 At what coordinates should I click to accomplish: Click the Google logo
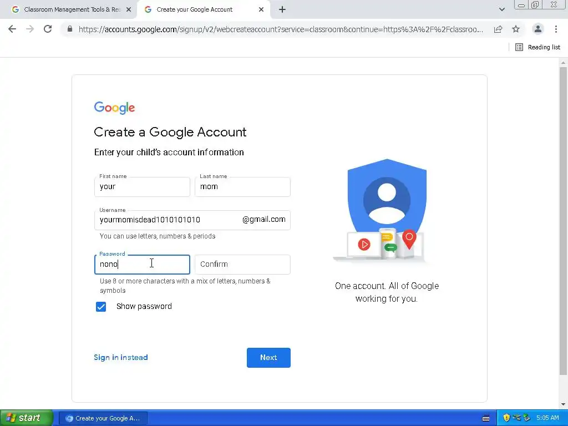click(114, 108)
